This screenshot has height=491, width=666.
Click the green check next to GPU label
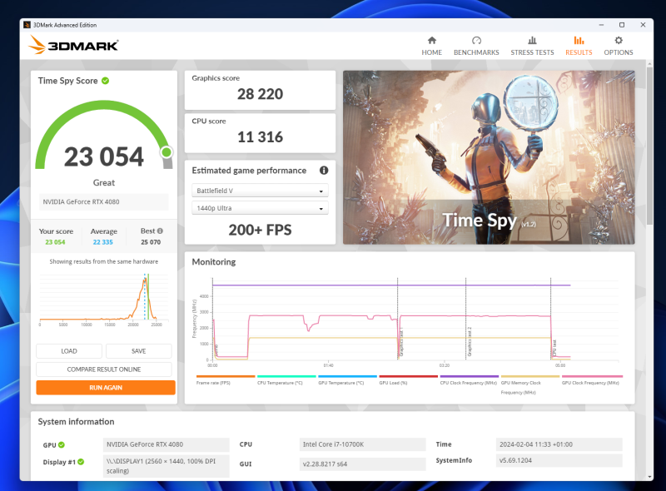pyautogui.click(x=62, y=444)
